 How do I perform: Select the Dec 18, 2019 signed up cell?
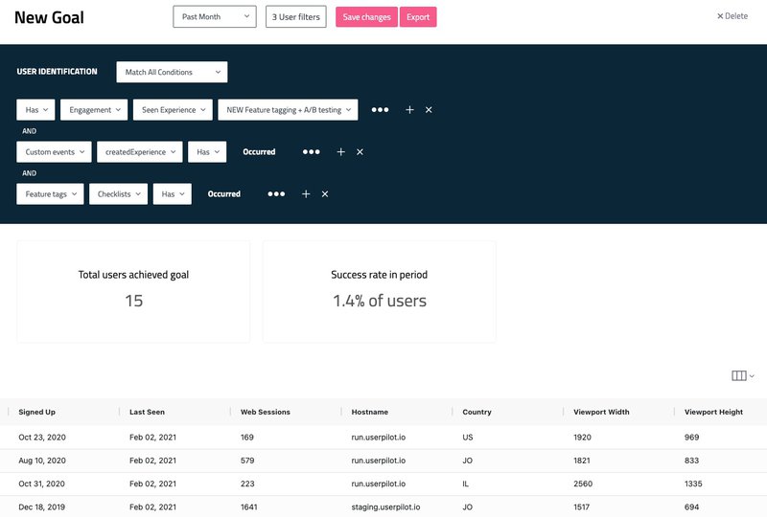pos(41,507)
